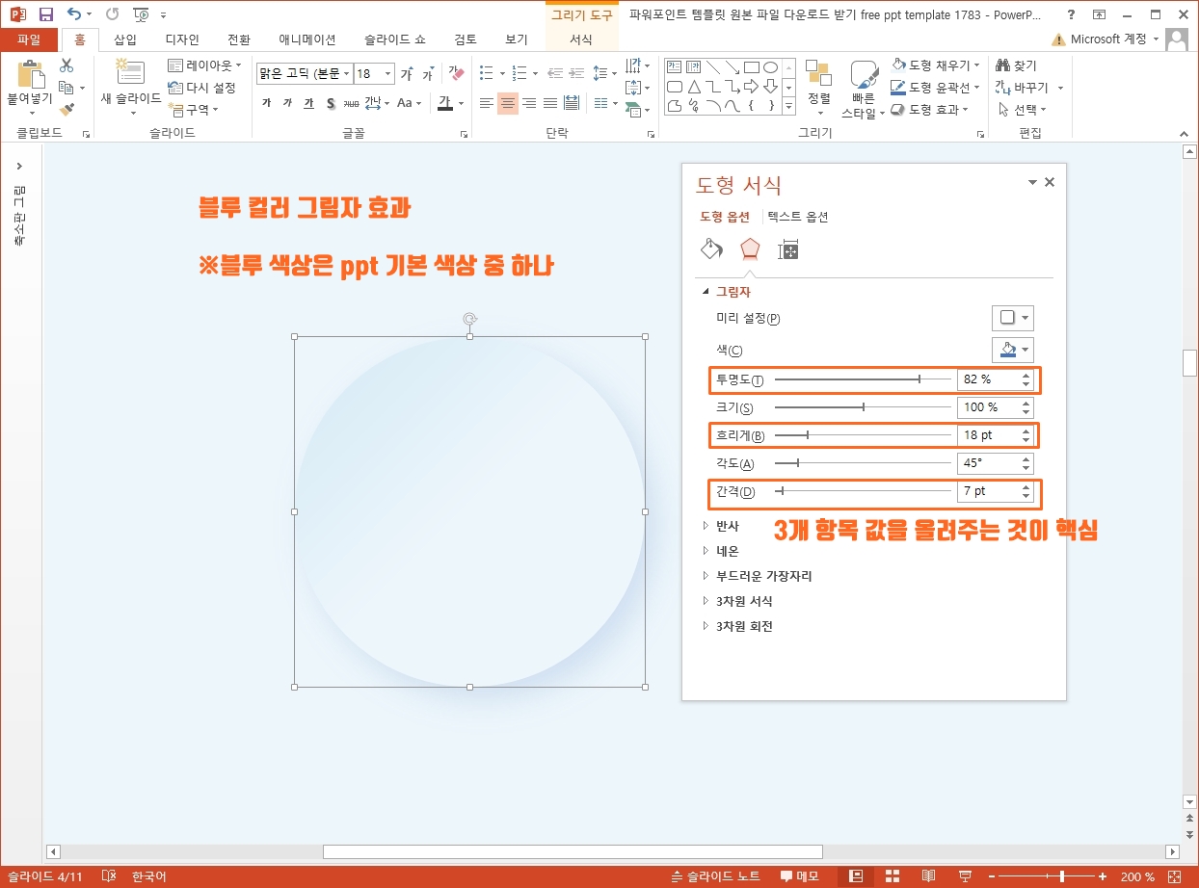Open the Fill & Line paint bucket tab
This screenshot has width=1199, height=888.
click(711, 249)
